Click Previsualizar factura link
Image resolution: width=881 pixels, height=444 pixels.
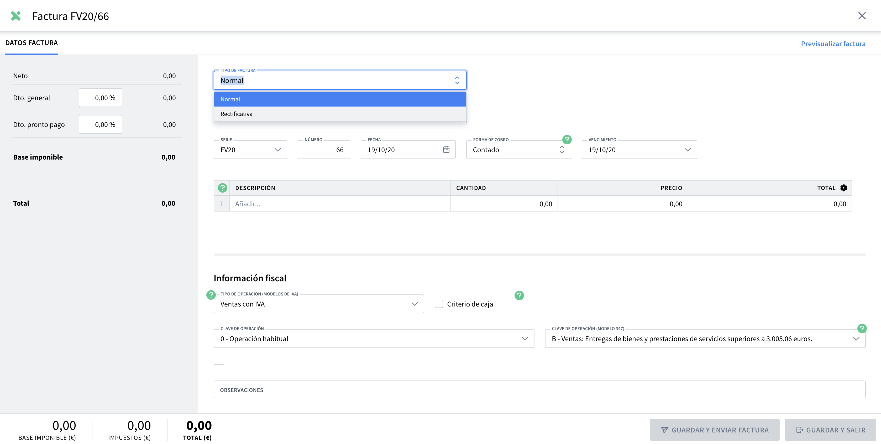(x=833, y=43)
